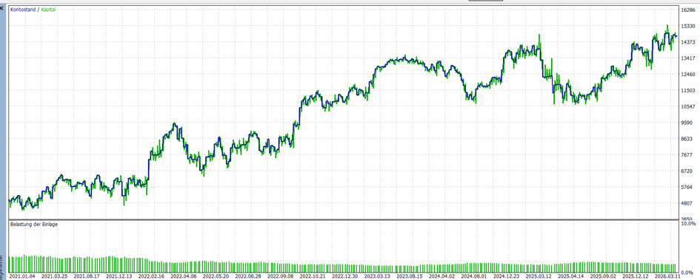The height and width of the screenshot is (280, 700).
Task: Click the 2026.03.11 date label
Action: pos(667,276)
